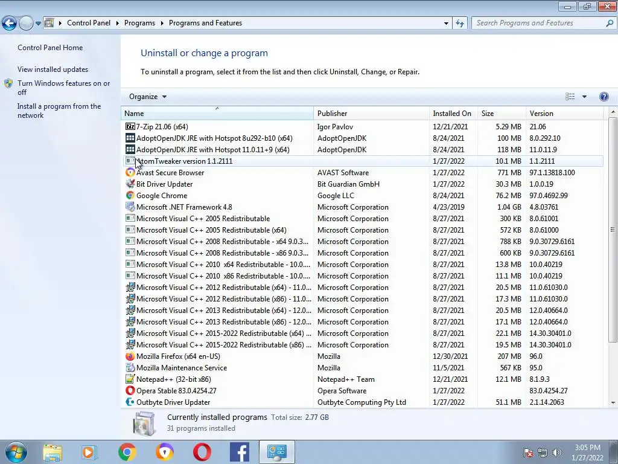Click the AdoptOpenJDK 8u292-b10 icon
This screenshot has height=464, width=618.
tap(130, 138)
